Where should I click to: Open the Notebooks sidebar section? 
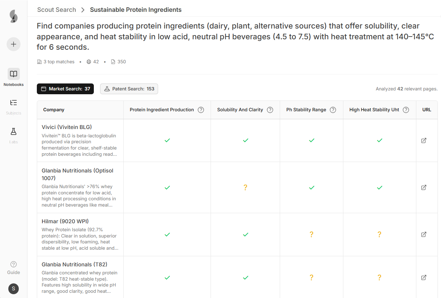(x=14, y=77)
